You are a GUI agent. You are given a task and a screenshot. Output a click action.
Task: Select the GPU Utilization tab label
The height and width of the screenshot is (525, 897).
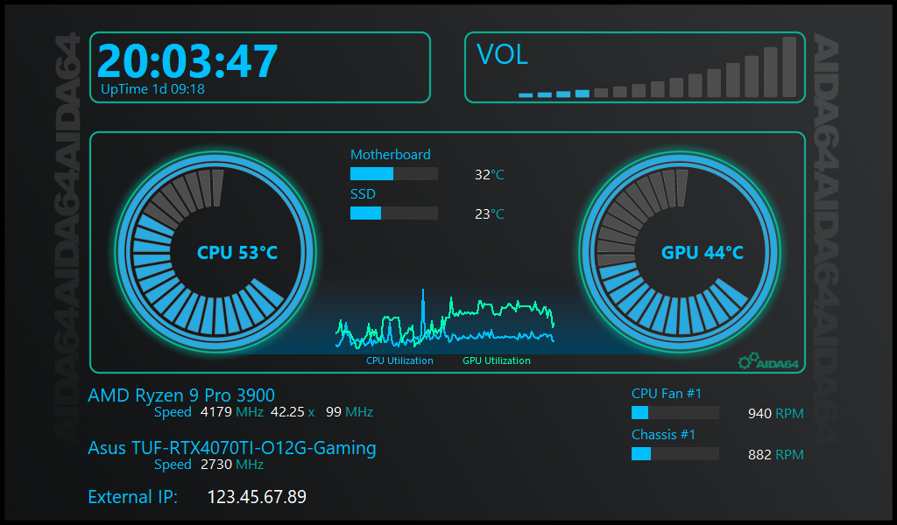(x=498, y=360)
